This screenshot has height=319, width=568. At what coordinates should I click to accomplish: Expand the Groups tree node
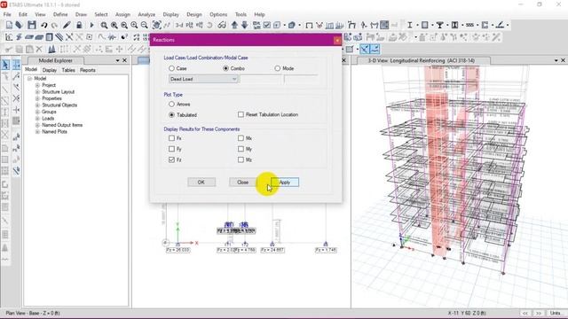click(x=37, y=112)
